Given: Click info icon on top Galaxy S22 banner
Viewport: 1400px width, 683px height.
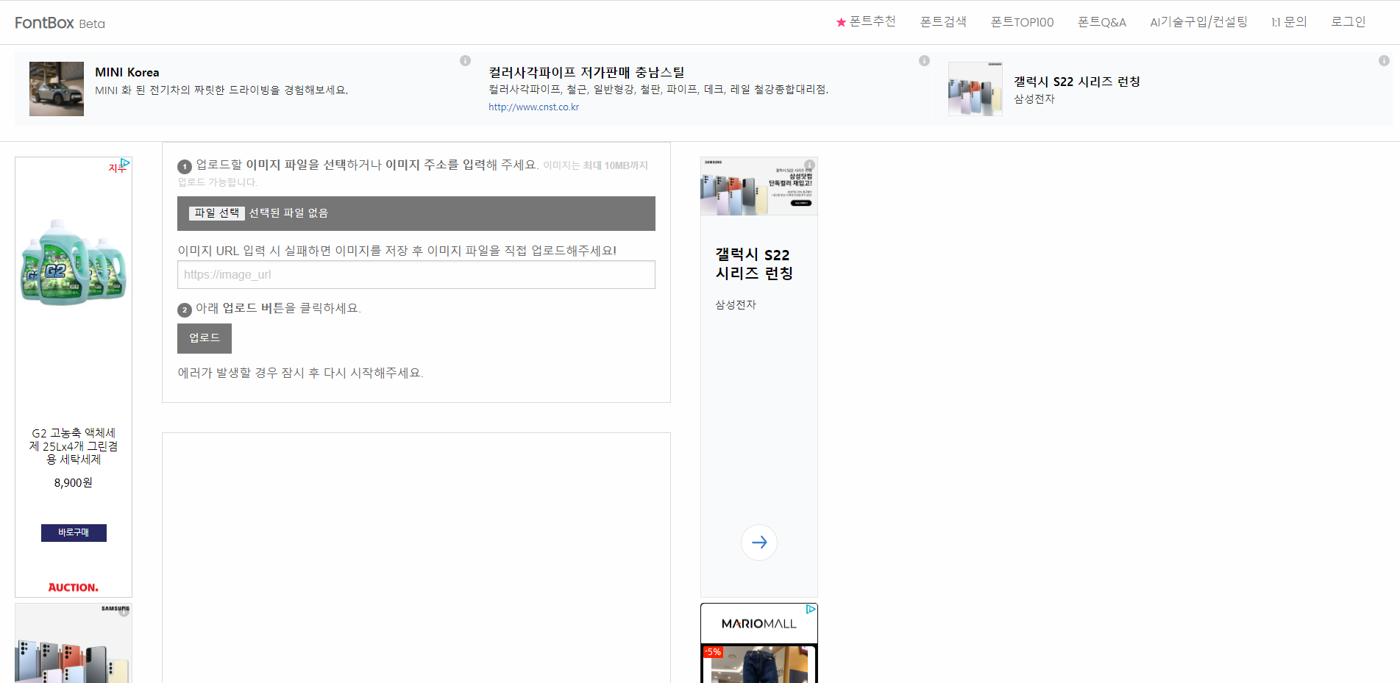Looking at the screenshot, I should coord(1384,61).
